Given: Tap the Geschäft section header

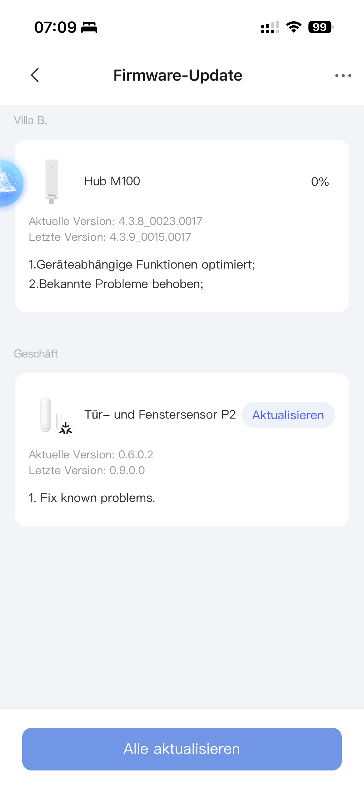Looking at the screenshot, I should [36, 354].
